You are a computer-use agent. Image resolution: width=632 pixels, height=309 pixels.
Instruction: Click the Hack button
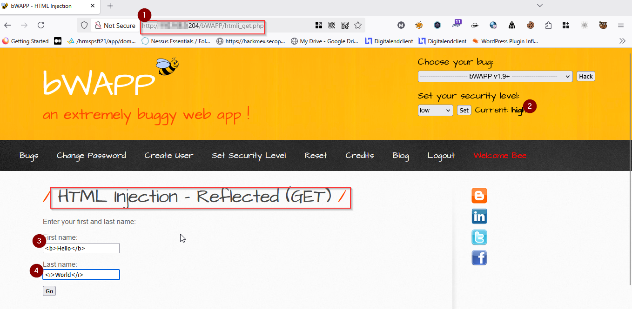tap(586, 76)
